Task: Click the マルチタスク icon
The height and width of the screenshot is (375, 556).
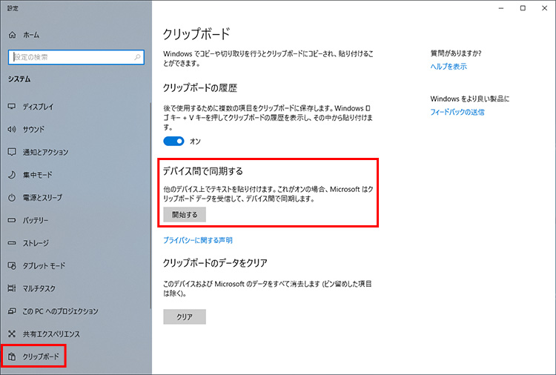Action: [x=12, y=288]
